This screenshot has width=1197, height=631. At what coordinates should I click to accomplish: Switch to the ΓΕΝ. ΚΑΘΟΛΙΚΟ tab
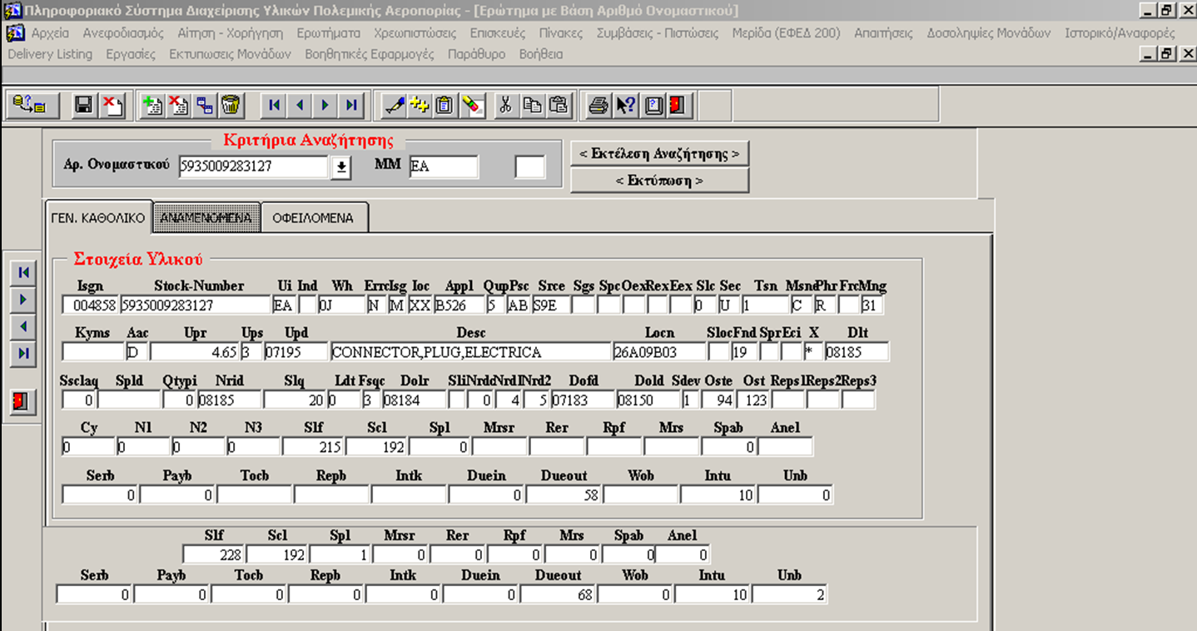pos(98,217)
